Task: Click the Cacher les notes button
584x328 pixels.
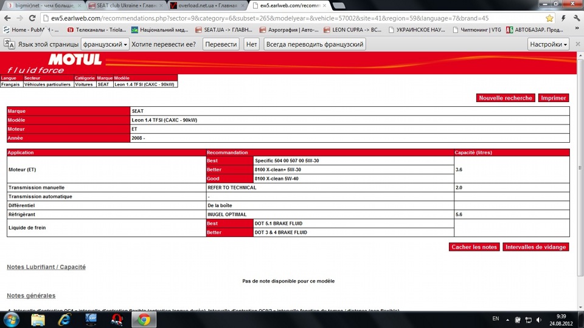Action: tap(474, 247)
